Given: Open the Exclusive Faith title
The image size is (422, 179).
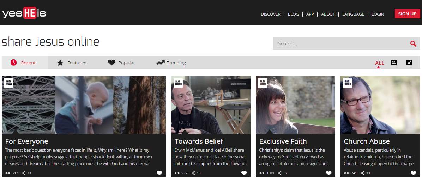Looking at the screenshot, I should [x=283, y=141].
